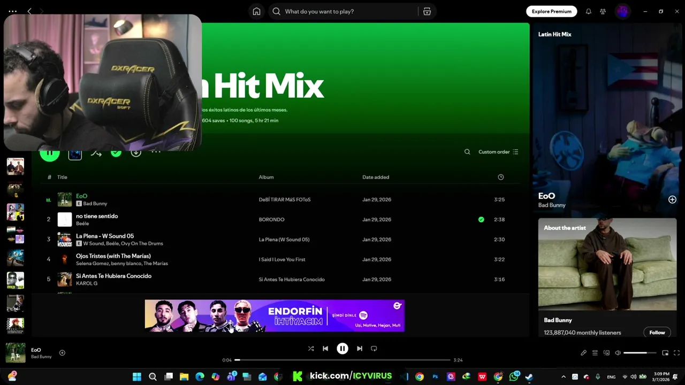Image resolution: width=685 pixels, height=385 pixels.
Task: Select the EoO track row title
Action: point(81,196)
